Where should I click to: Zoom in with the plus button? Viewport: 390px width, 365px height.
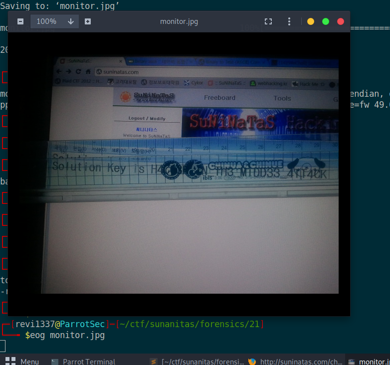[x=88, y=21]
